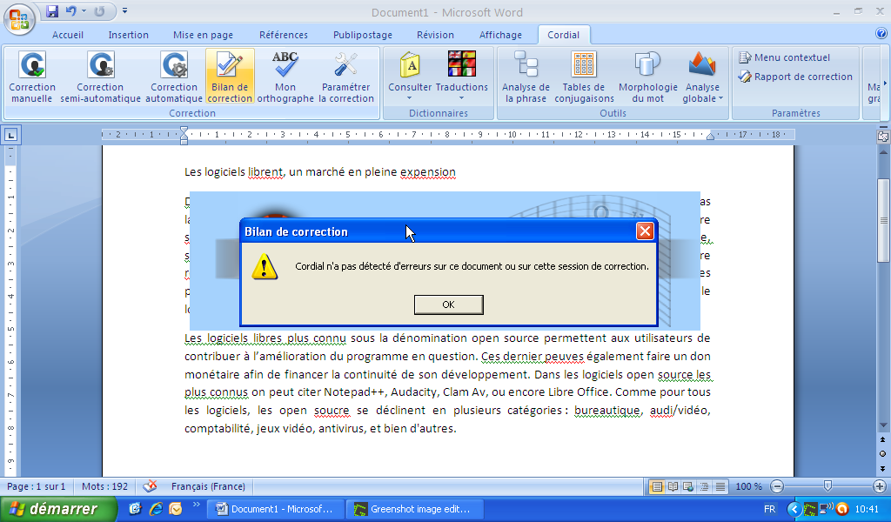Click Select Browse Object circle button
Image resolution: width=891 pixels, height=522 pixels.
(882, 454)
